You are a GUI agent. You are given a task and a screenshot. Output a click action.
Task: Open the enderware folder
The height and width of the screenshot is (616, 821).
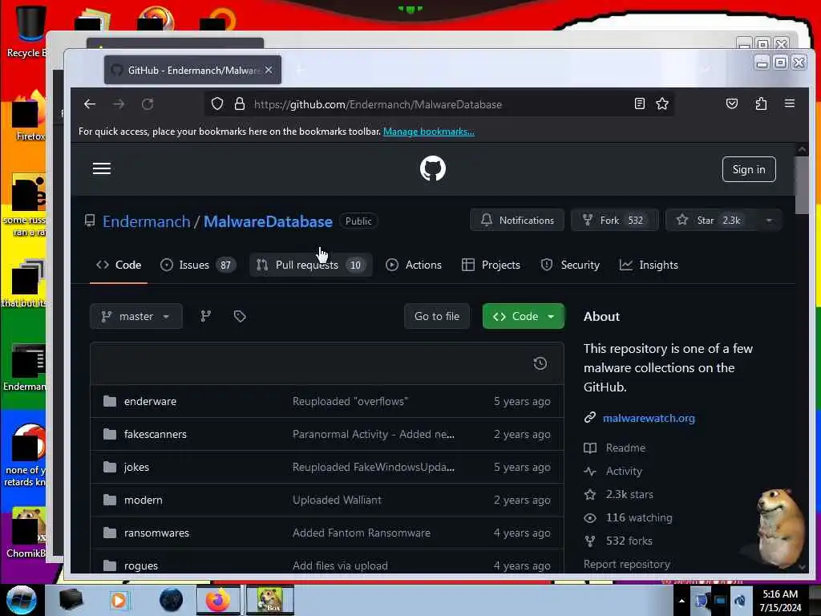click(x=150, y=401)
